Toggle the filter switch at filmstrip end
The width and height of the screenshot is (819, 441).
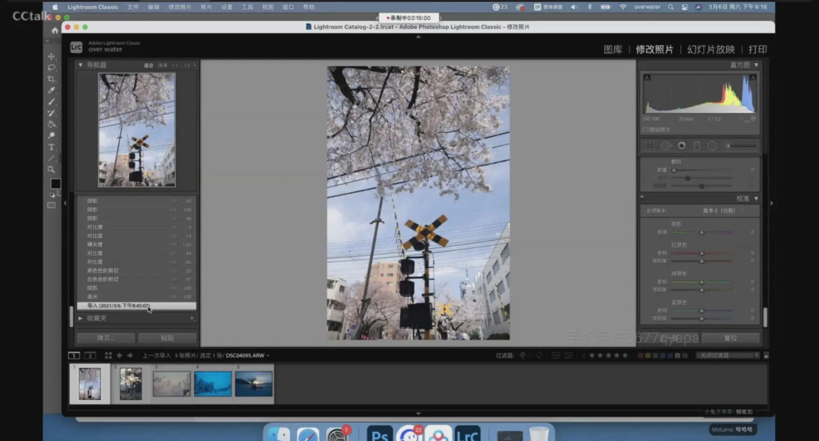pyautogui.click(x=766, y=355)
